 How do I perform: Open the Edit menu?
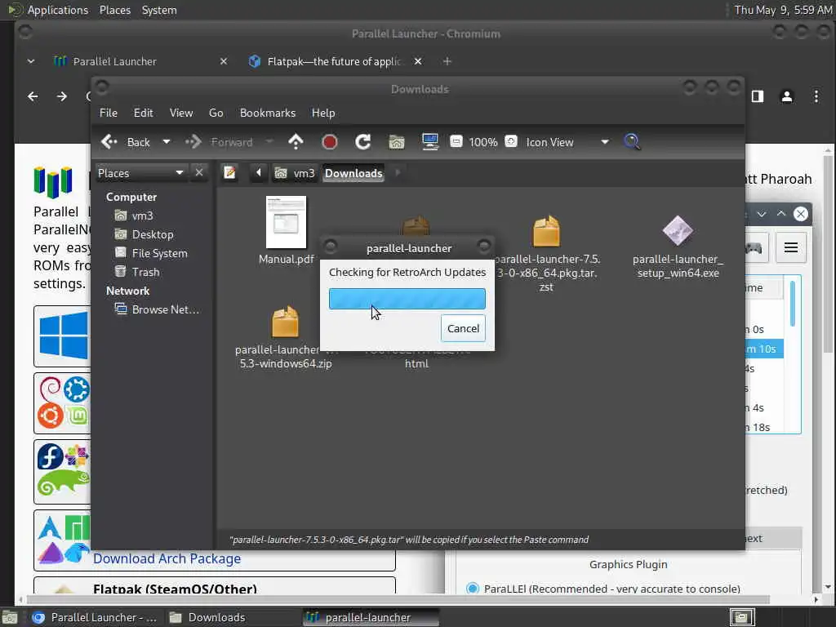point(143,113)
